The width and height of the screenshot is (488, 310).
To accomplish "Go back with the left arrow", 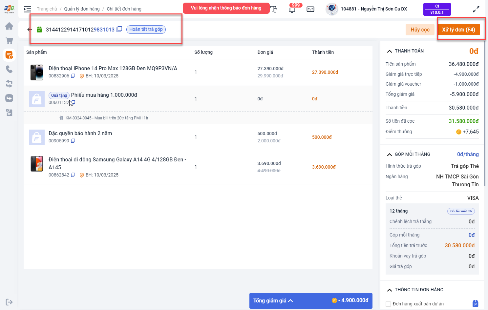I will click(x=30, y=30).
